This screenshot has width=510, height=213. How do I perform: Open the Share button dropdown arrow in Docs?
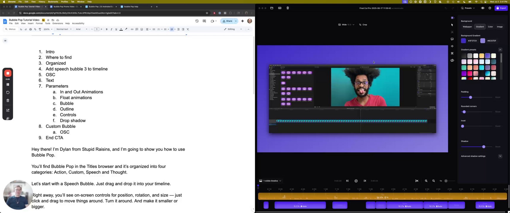click(x=236, y=21)
